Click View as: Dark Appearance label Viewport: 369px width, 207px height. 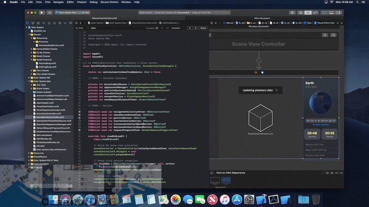tap(231, 173)
